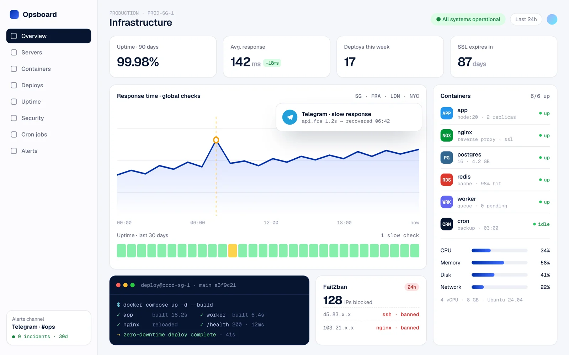Open the Telegram #ops alerts channel card
Screen dimensions: 569x355
(49, 328)
